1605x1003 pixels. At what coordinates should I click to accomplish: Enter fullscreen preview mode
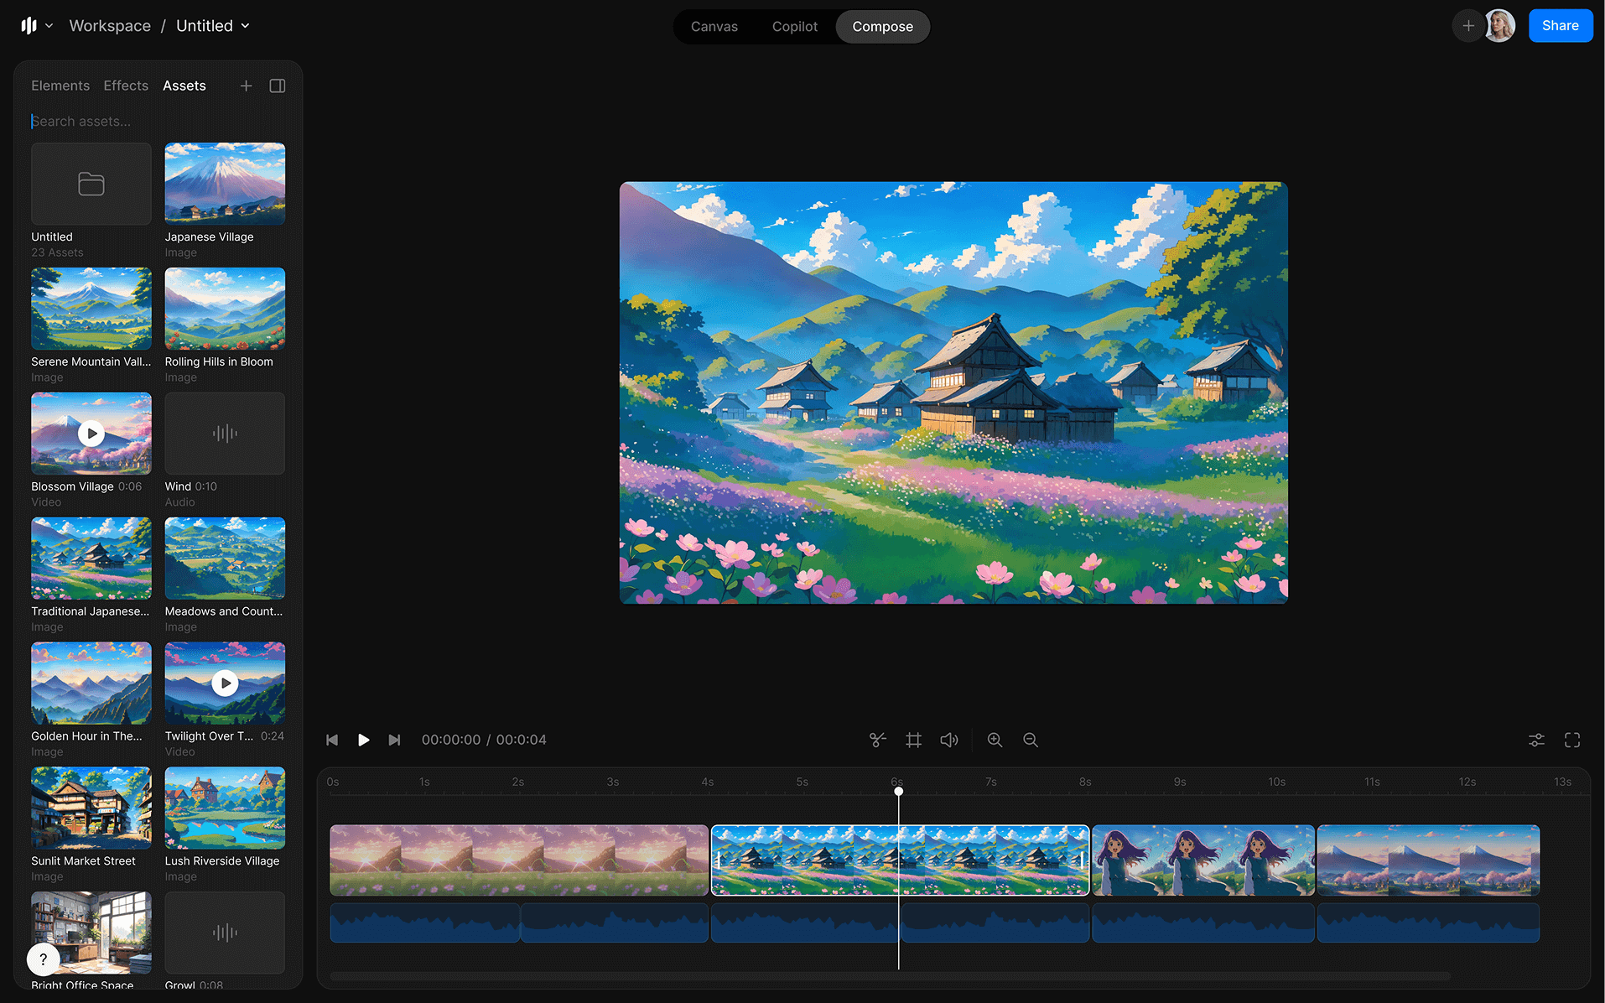(x=1572, y=740)
